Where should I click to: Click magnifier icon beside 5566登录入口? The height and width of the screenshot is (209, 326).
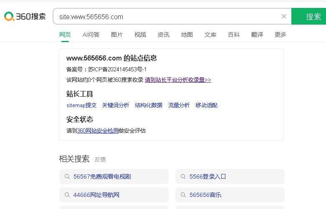tap(183, 176)
